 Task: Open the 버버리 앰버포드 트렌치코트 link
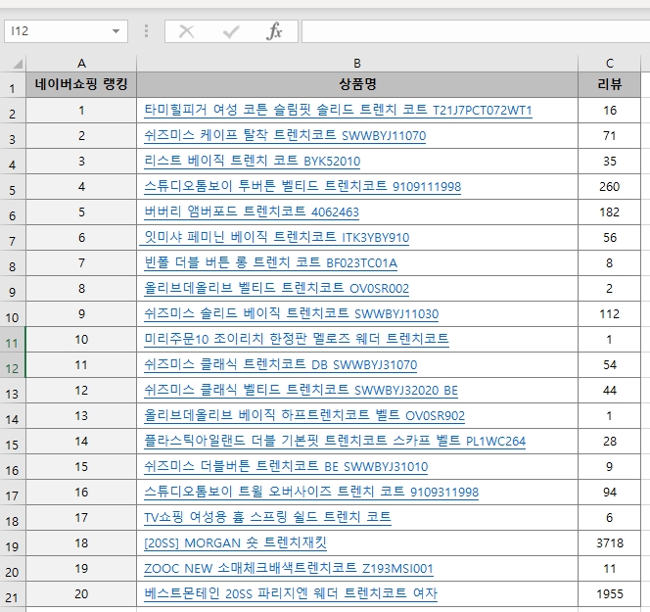click(252, 212)
